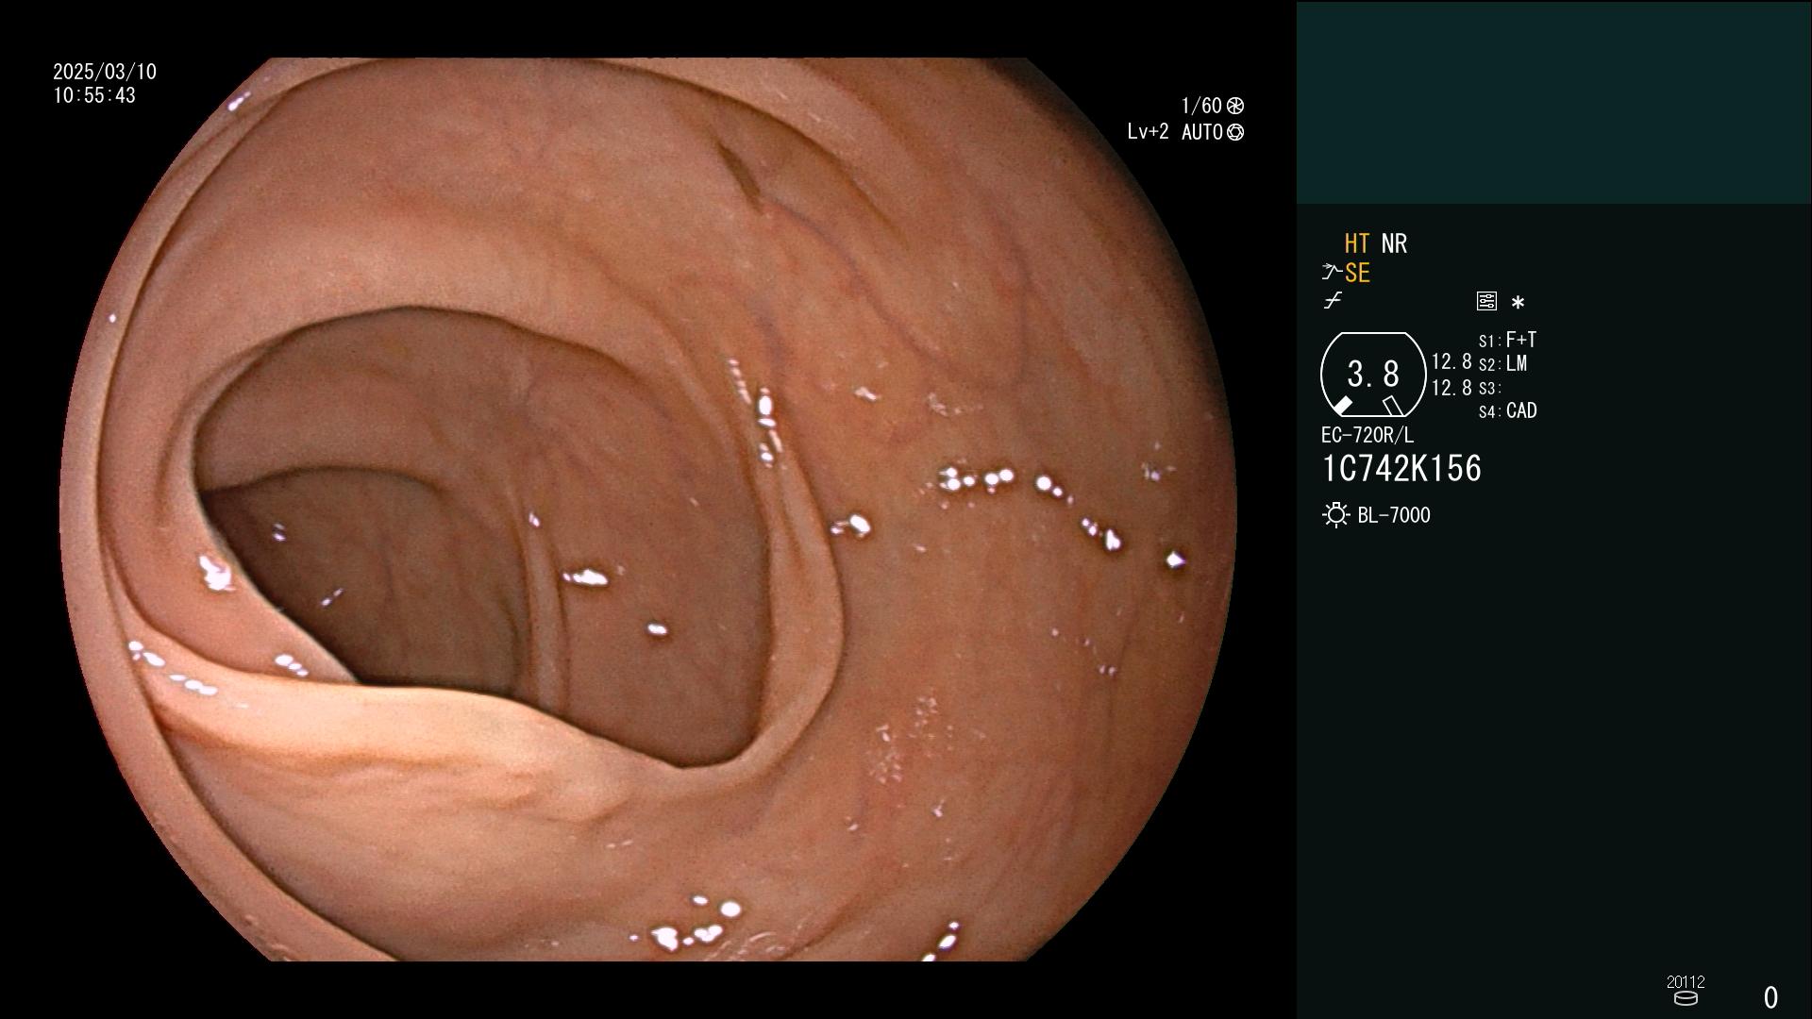The image size is (1812, 1019).
Task: Click the empty S3: switch assignment
Action: tap(1489, 389)
